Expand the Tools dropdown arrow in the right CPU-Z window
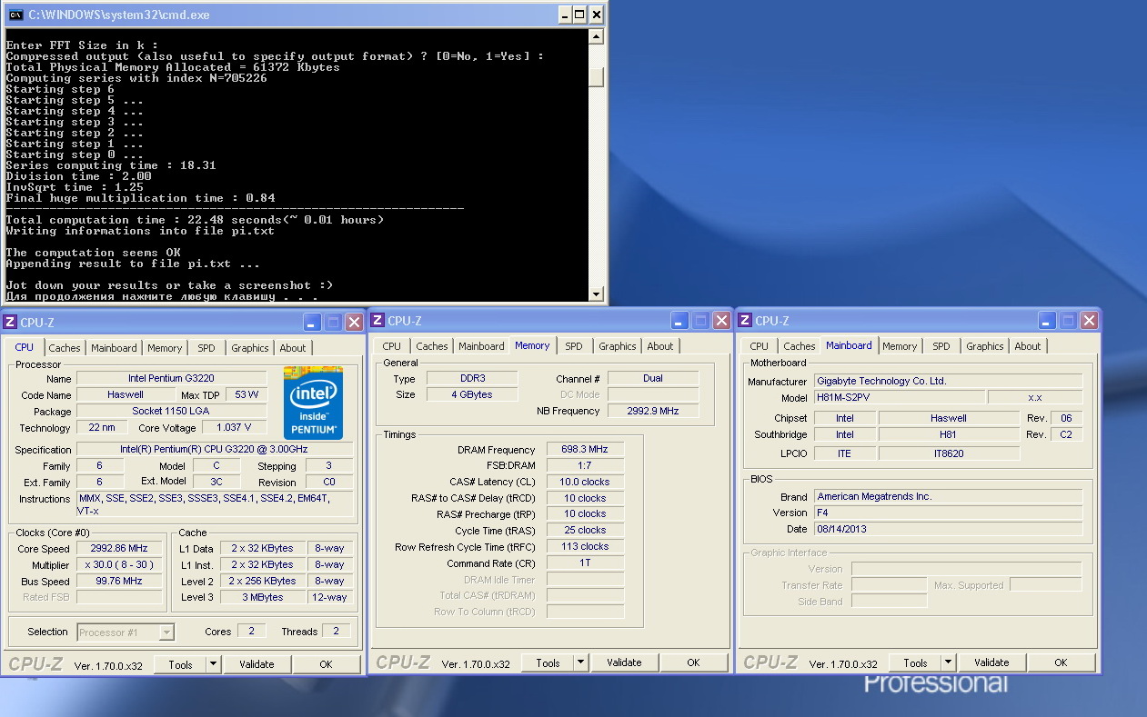Screen dimensions: 1147x717 coord(948,662)
